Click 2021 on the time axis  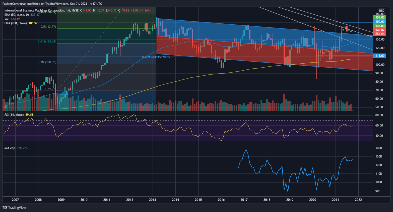336,199
